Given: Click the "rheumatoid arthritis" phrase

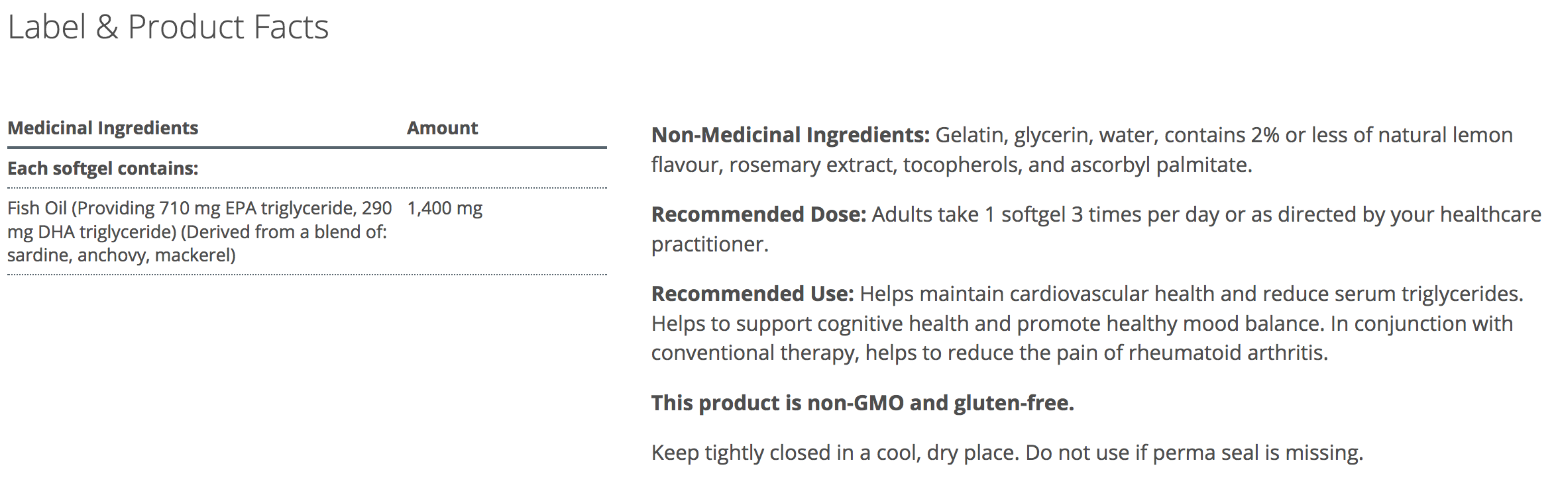Looking at the screenshot, I should click(1227, 353).
